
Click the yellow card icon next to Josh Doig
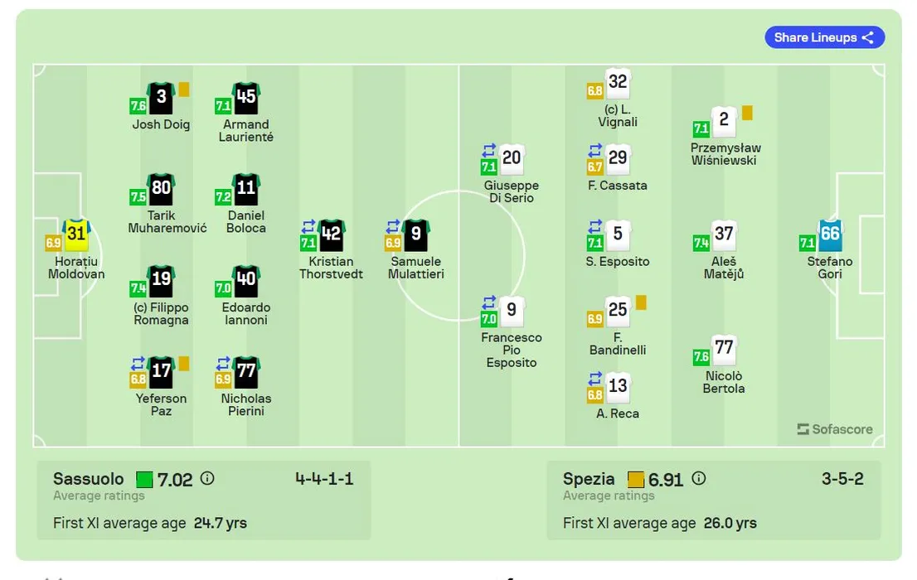184,89
